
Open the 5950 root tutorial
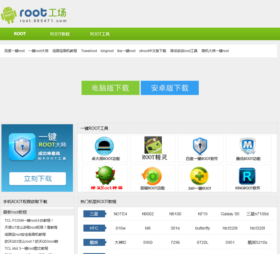click(148, 242)
